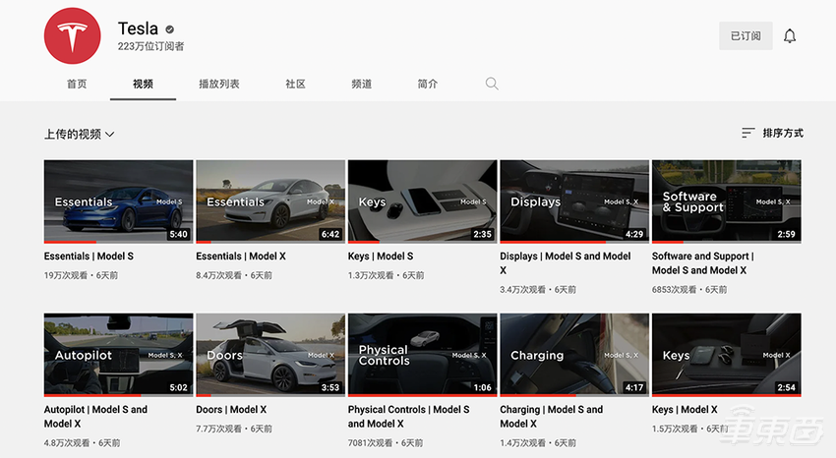This screenshot has height=458, width=836.
Task: Play the Doors Model X video thumbnail
Action: click(x=270, y=354)
